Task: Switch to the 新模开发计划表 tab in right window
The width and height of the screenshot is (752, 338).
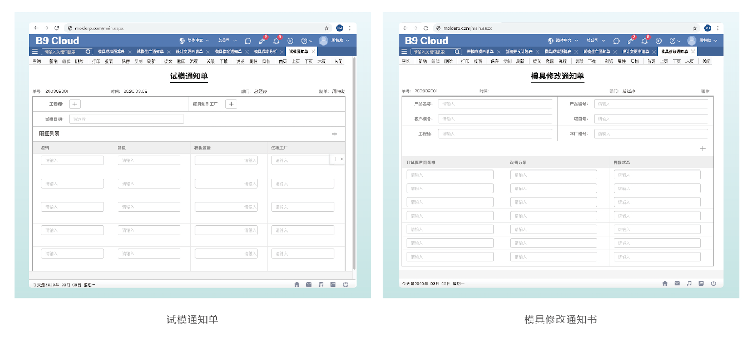Action: tap(519, 52)
